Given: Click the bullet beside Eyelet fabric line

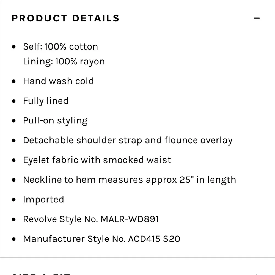Looking at the screenshot, I should 14,160.
